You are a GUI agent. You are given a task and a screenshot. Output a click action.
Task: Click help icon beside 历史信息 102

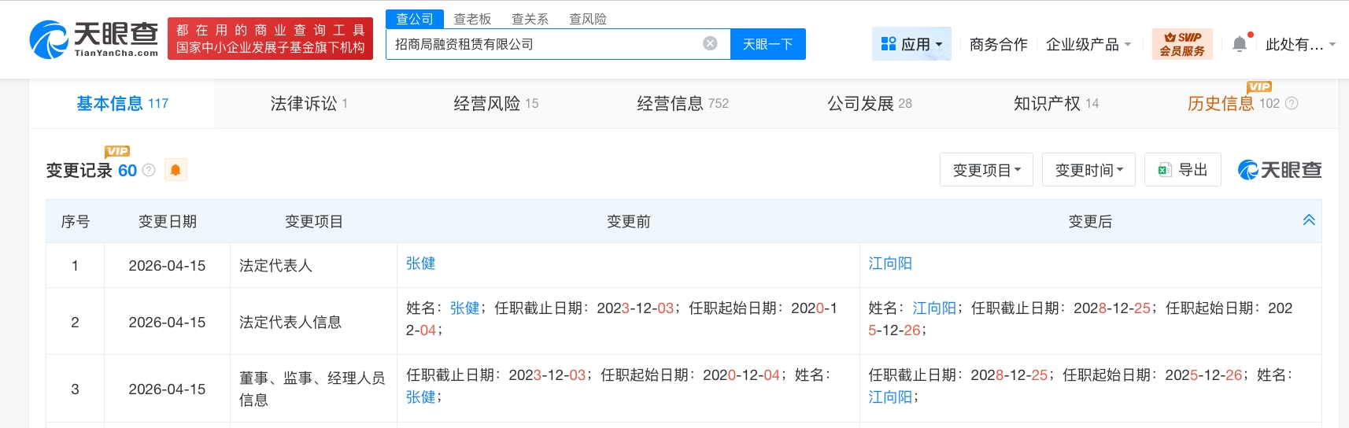coord(1292,103)
